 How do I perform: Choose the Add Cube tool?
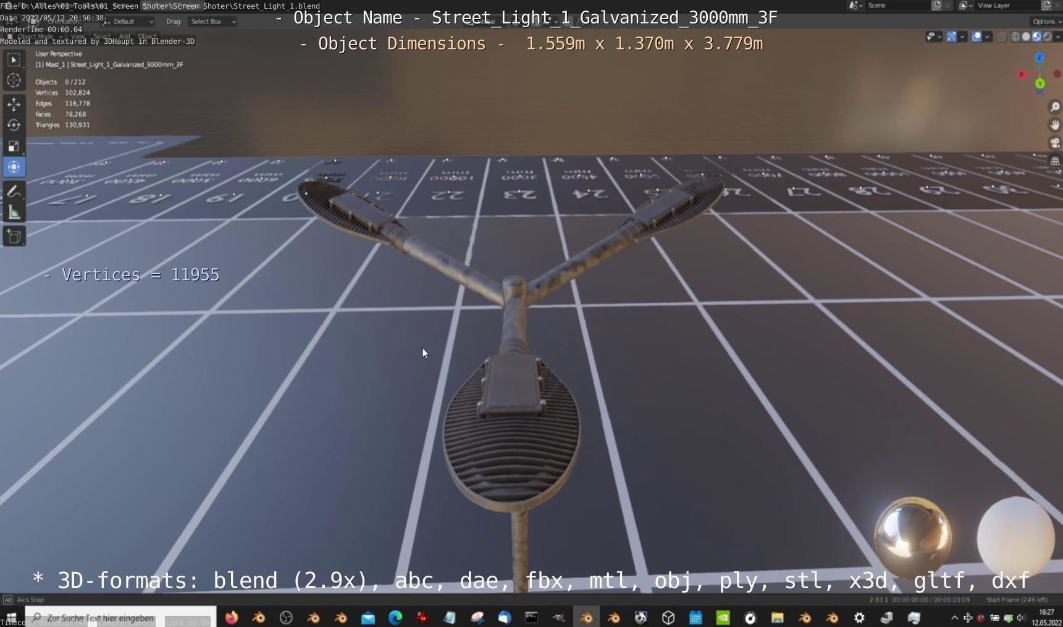[x=14, y=237]
